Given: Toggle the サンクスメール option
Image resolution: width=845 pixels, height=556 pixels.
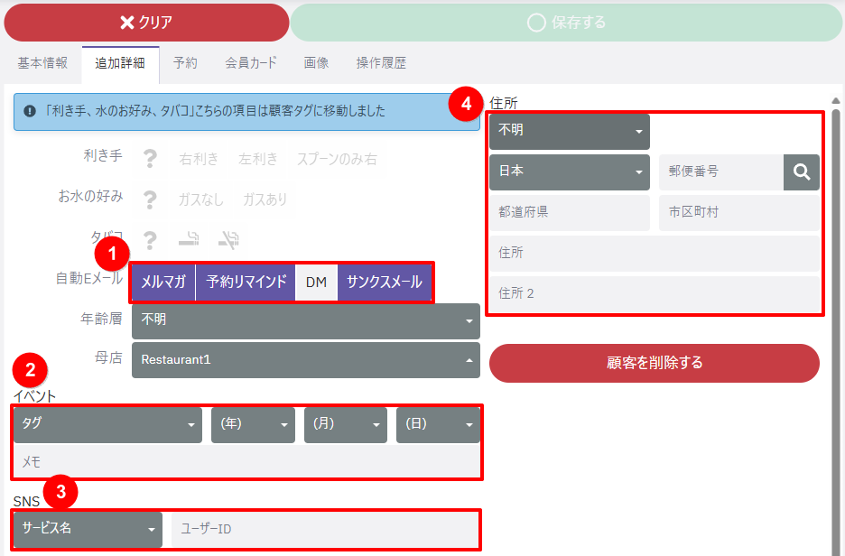Looking at the screenshot, I should coord(385,282).
